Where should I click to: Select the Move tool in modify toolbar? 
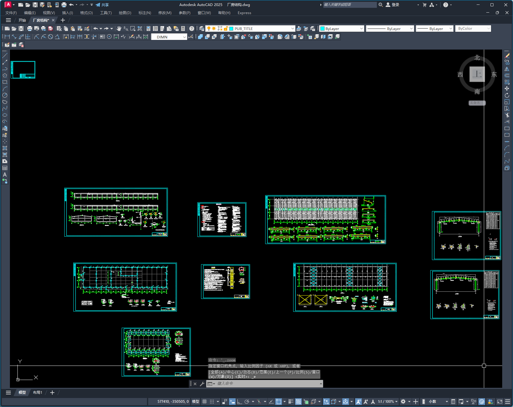[507, 89]
